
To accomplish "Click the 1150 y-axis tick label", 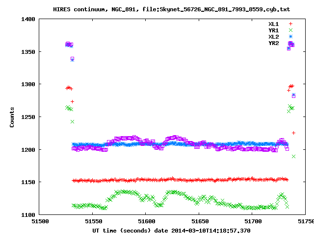I will pyautogui.click(x=28, y=182).
